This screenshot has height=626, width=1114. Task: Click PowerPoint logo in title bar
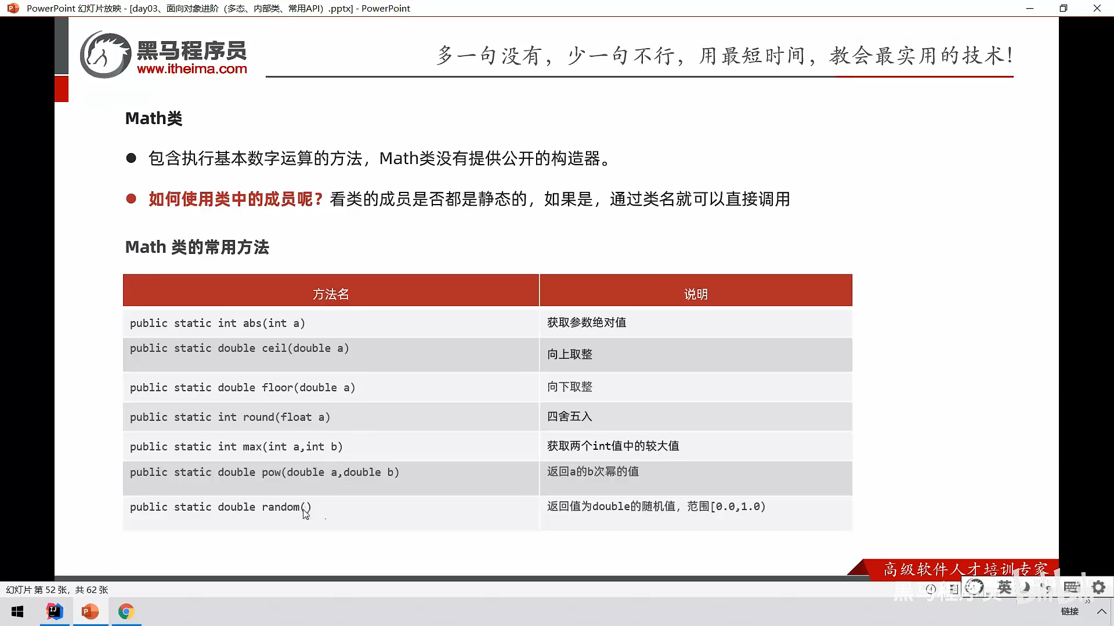[13, 8]
